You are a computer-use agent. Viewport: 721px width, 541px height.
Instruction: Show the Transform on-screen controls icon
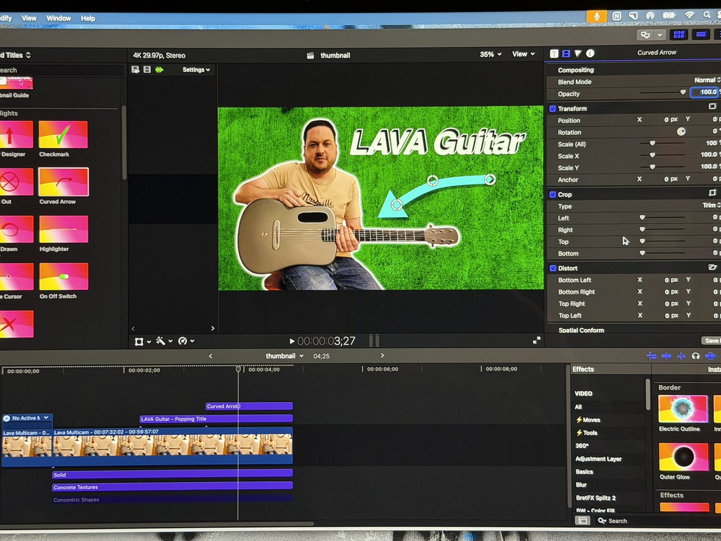(x=712, y=106)
